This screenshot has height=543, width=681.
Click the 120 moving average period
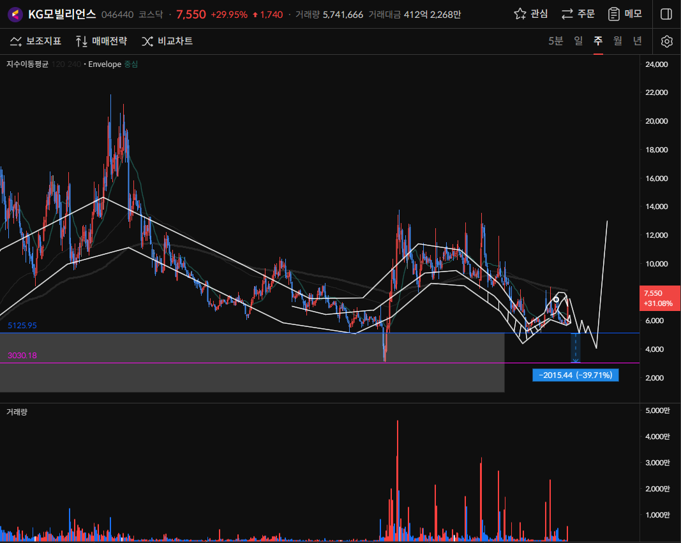58,64
